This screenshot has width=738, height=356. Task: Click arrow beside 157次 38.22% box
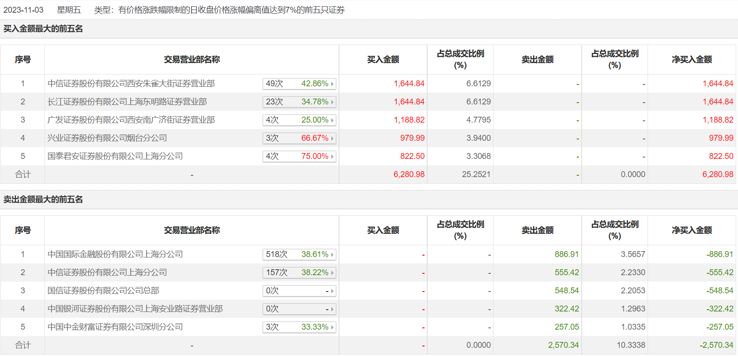pyautogui.click(x=332, y=273)
